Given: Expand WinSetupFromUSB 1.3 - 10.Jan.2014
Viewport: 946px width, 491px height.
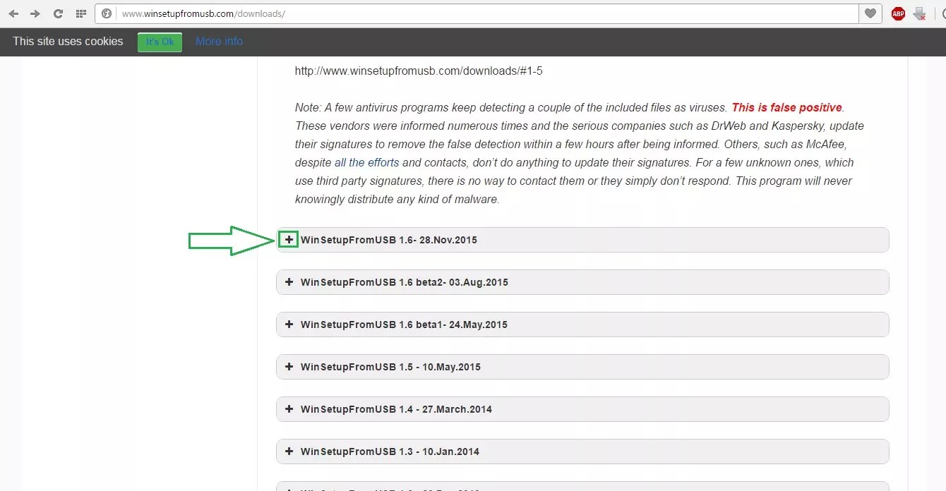Looking at the screenshot, I should tap(289, 451).
